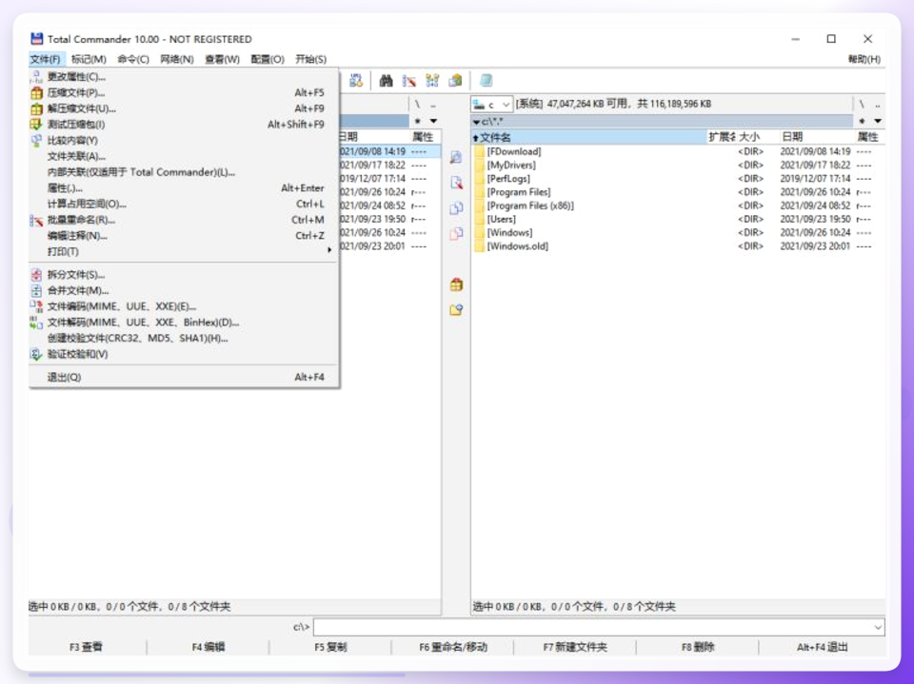Choose 压缩文件(P)... from the File menu
Image resolution: width=914 pixels, height=684 pixels.
point(184,92)
